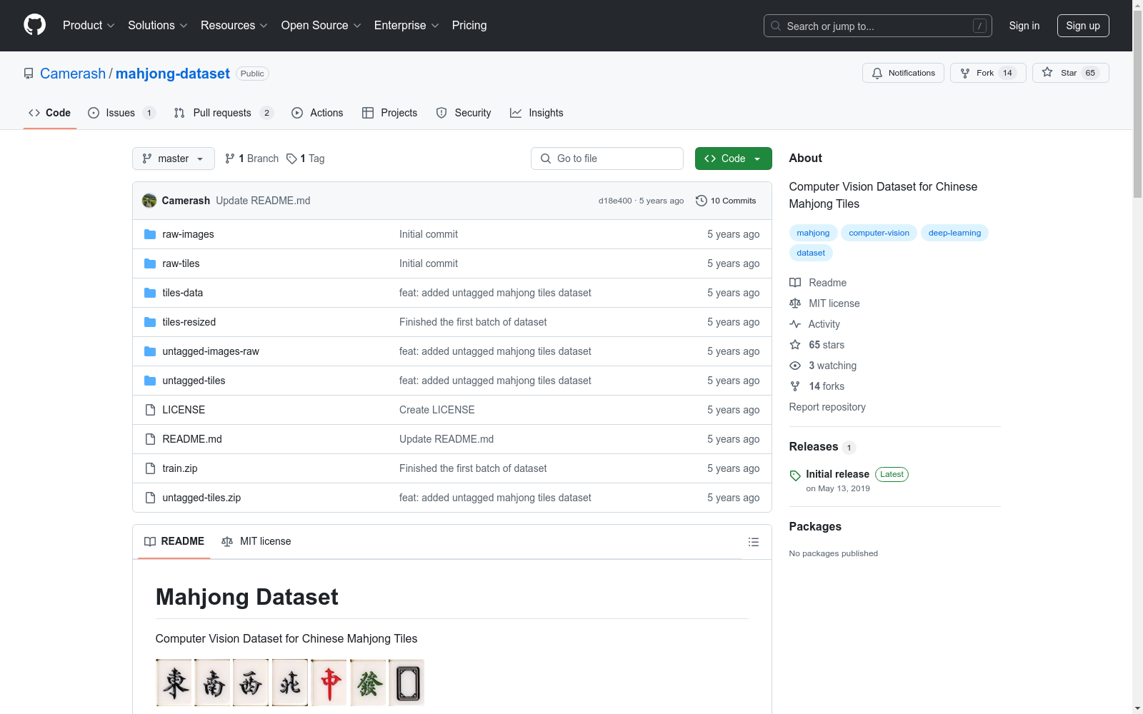Open the tiles-resized folder icon
The height and width of the screenshot is (714, 1143).
pyautogui.click(x=150, y=322)
